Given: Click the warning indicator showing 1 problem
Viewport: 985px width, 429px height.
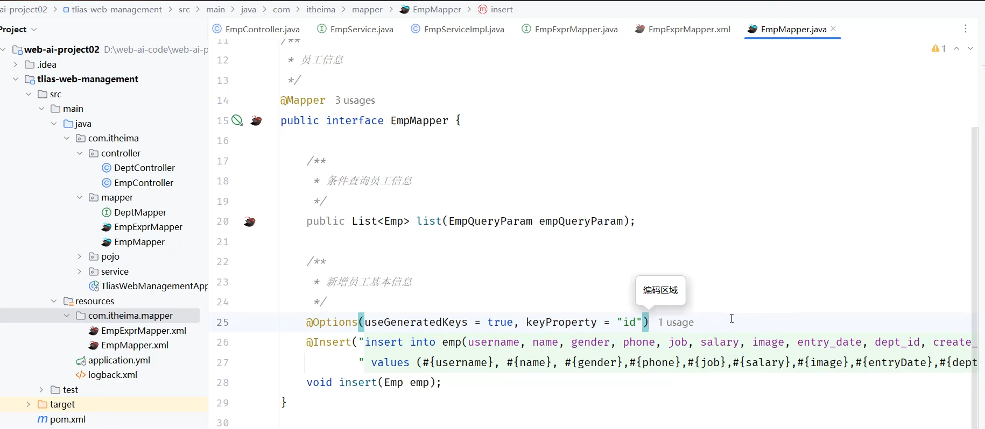Looking at the screenshot, I should point(938,48).
